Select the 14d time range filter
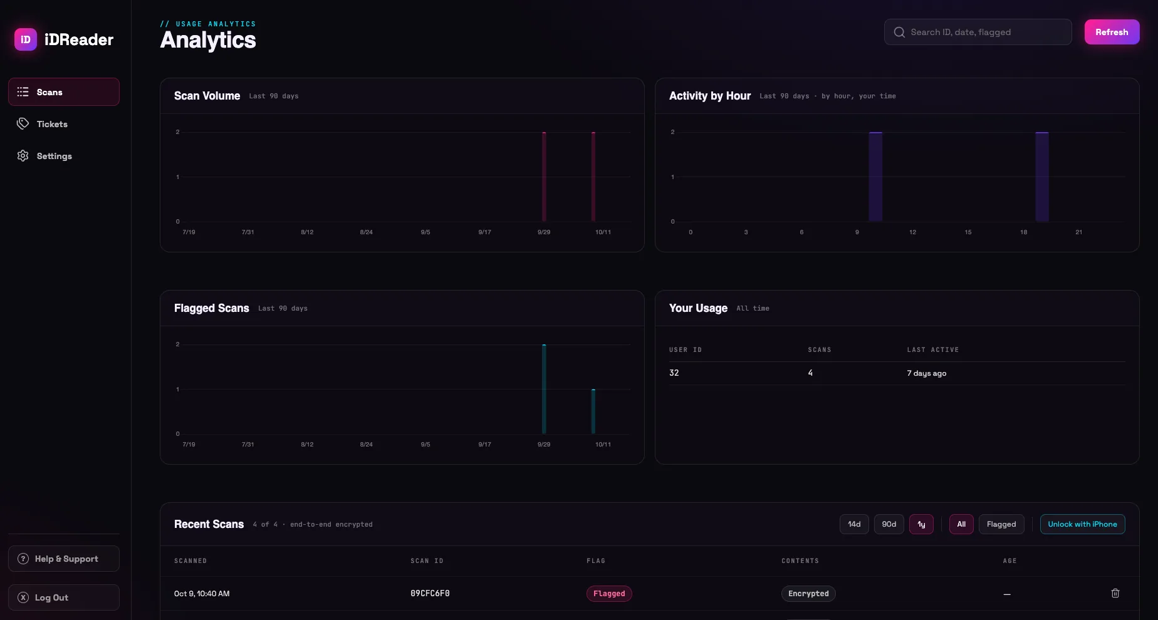The width and height of the screenshot is (1158, 620). pos(854,524)
